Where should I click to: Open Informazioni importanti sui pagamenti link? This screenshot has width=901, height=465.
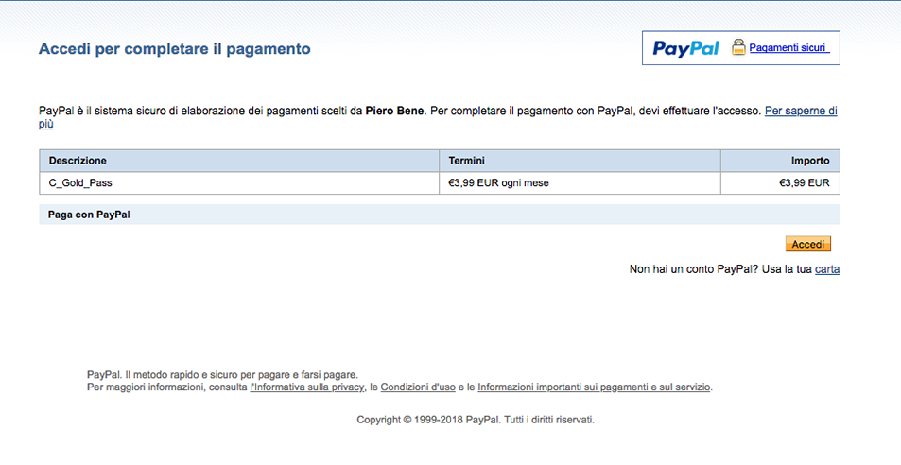pos(594,387)
